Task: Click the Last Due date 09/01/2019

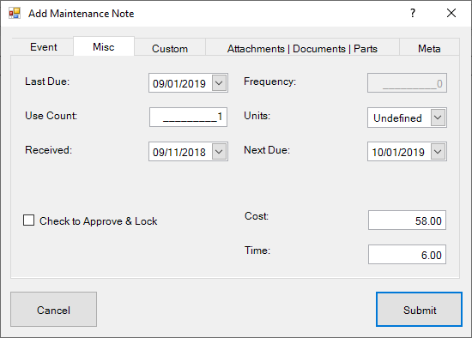Action: pyautogui.click(x=179, y=83)
